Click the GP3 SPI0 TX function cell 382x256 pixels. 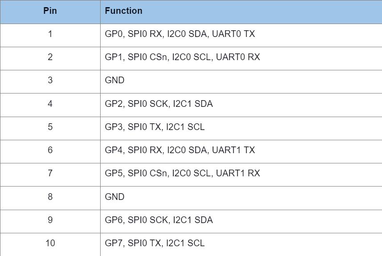pos(154,127)
